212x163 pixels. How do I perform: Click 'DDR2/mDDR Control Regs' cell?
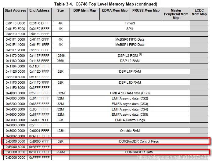pyautogui.click(x=139, y=141)
